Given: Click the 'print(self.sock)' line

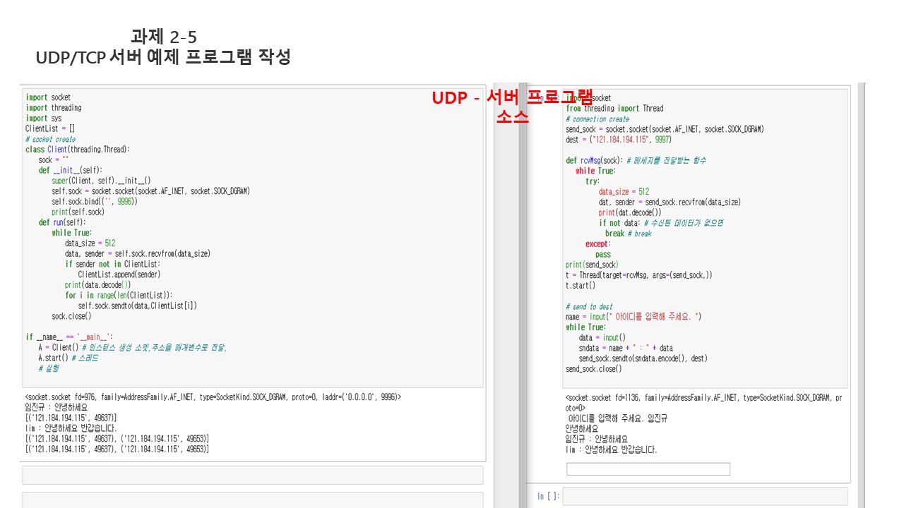Looking at the screenshot, I should pyautogui.click(x=78, y=212).
